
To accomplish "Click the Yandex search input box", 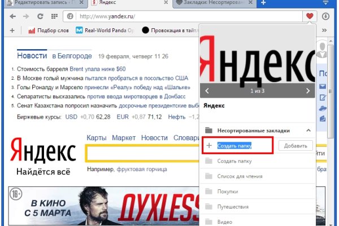I will coord(141,154).
